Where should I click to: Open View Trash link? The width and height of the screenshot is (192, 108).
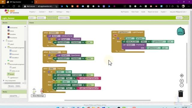[135, 12]
